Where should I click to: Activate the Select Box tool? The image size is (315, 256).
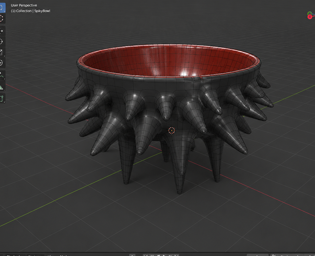click(2, 8)
